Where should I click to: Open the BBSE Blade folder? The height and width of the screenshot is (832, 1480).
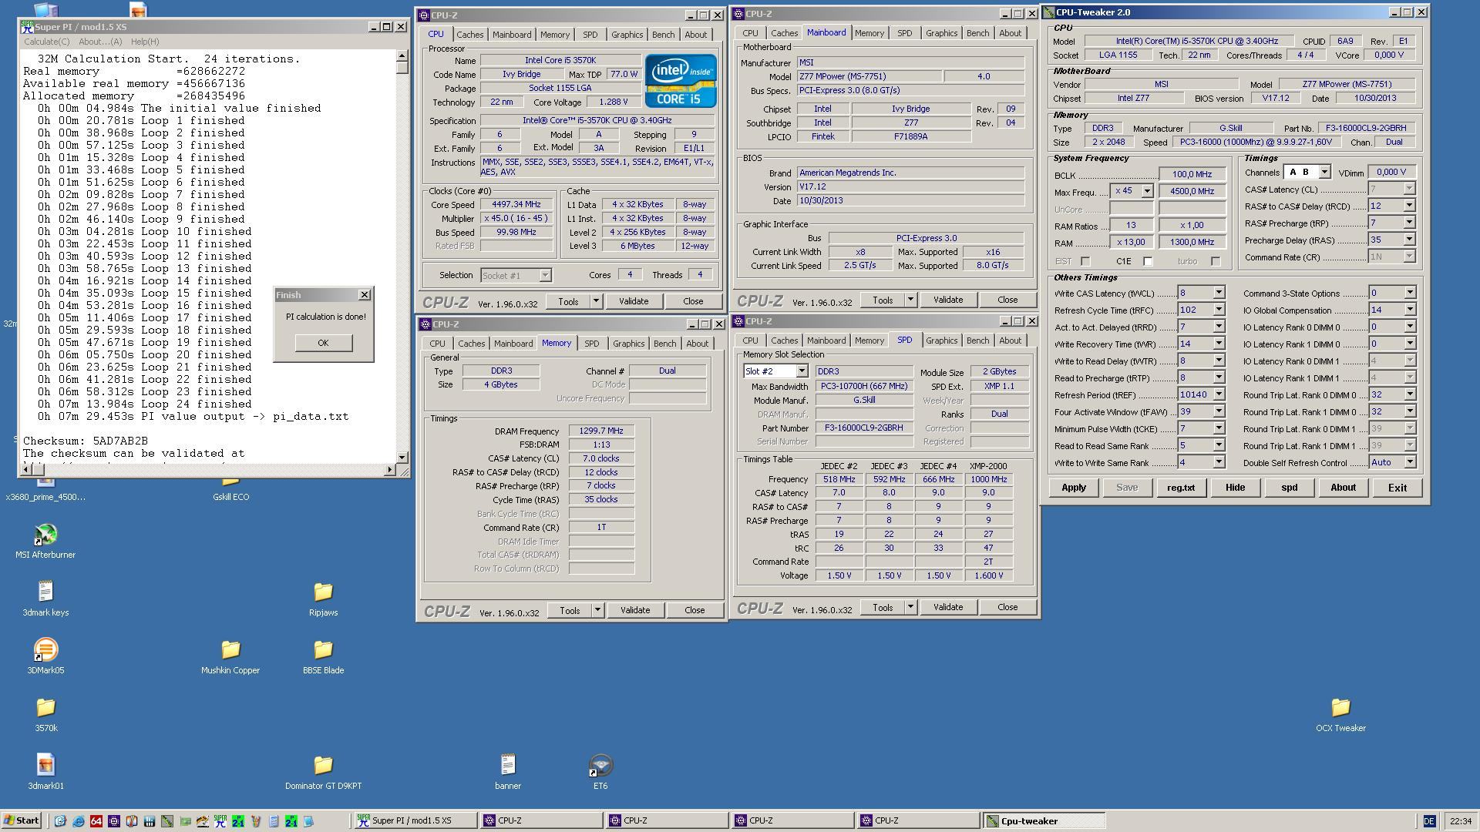[x=323, y=649]
